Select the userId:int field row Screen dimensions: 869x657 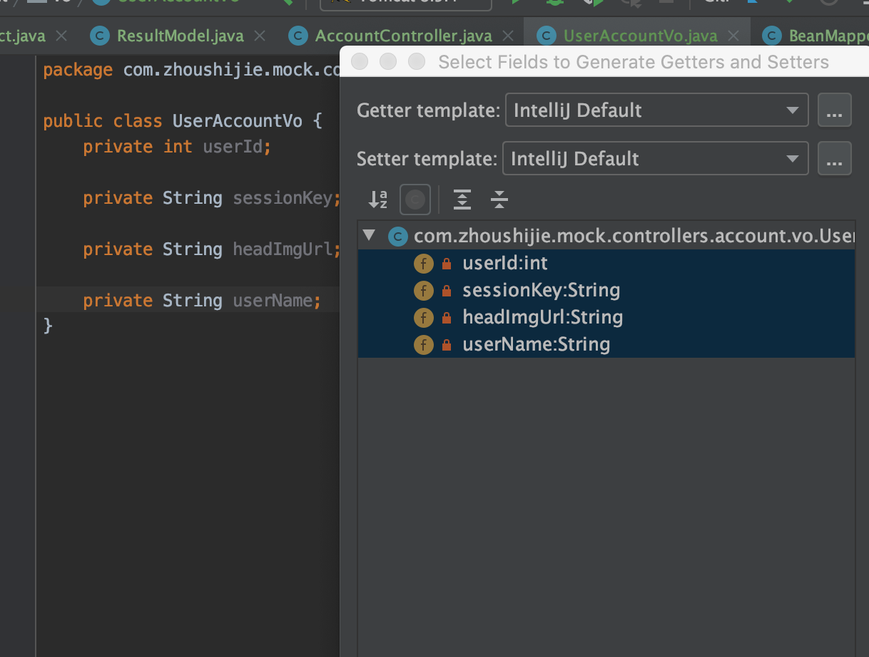click(606, 264)
